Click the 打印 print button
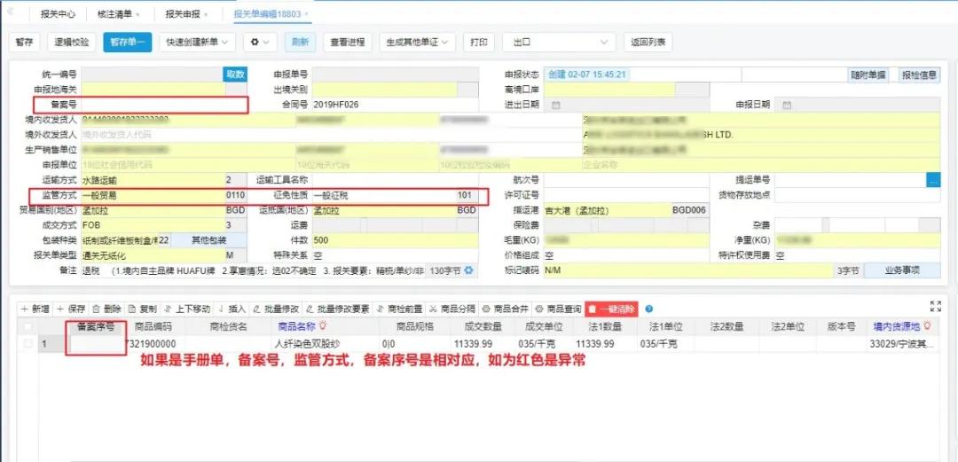The width and height of the screenshot is (958, 462). (x=478, y=43)
